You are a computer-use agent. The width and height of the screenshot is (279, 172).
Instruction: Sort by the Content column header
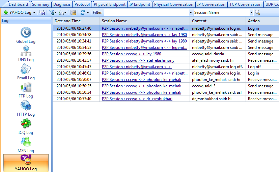(x=218, y=21)
